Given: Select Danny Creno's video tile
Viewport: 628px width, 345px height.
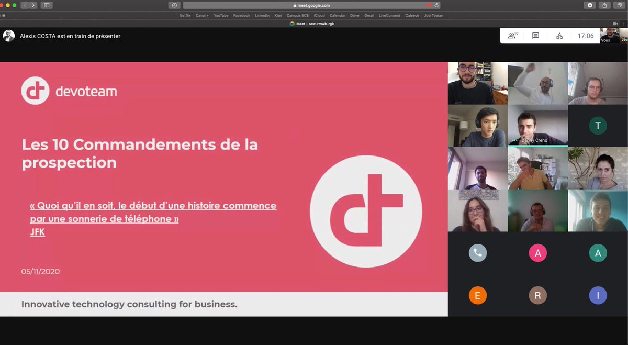Looking at the screenshot, I should pos(537,125).
